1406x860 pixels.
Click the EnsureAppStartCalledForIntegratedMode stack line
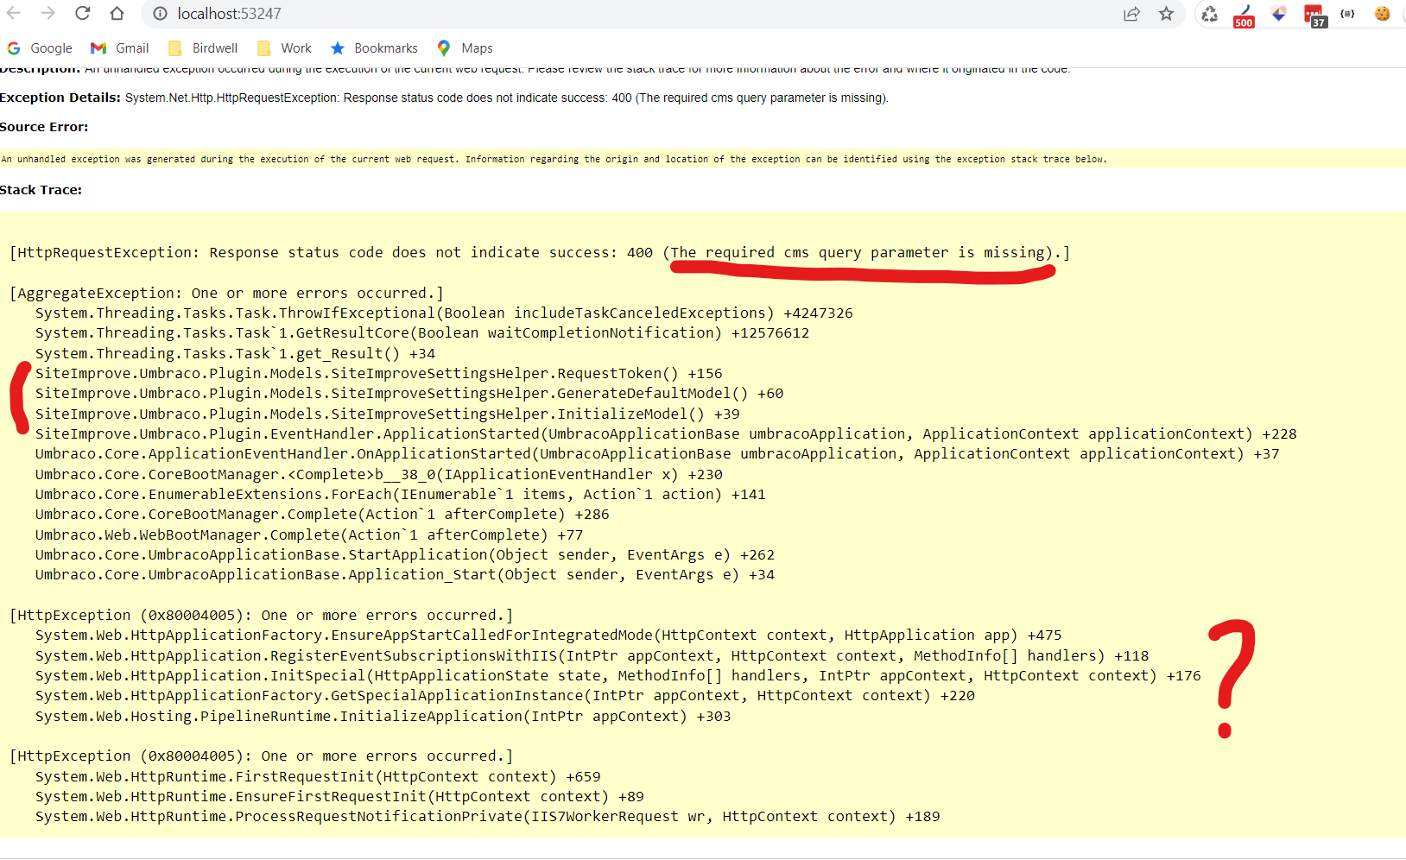(548, 635)
